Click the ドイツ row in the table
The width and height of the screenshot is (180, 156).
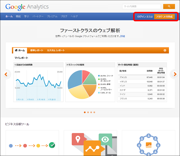click(142, 94)
